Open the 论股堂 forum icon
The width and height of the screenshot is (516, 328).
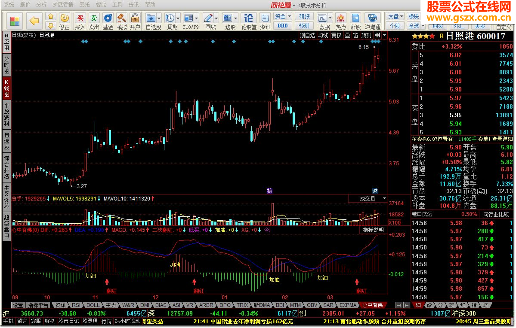(249, 18)
